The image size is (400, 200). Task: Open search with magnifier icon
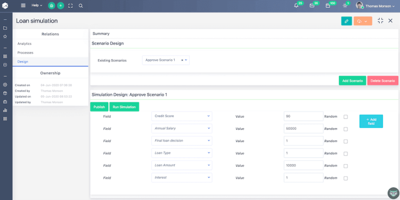click(81, 6)
